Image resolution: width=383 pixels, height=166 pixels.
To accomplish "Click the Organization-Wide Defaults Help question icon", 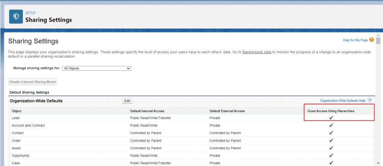I will [370, 100].
